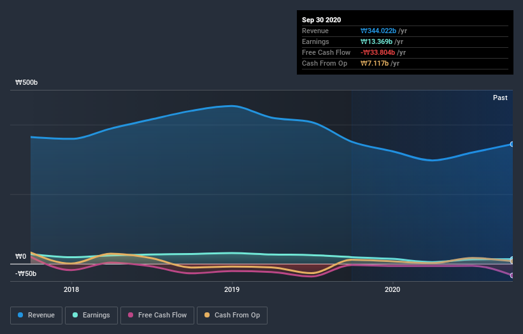The height and width of the screenshot is (334, 523).
Task: Click the Cash From Op label in tooltip
Action: coord(324,63)
